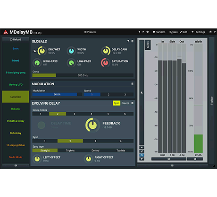This screenshot has height=197, width=217.
Task: Go to next preset arrow
Action: (143, 32)
